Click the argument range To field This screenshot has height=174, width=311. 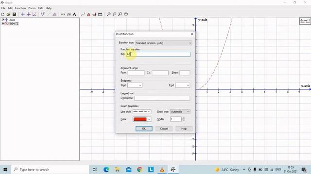160,73
